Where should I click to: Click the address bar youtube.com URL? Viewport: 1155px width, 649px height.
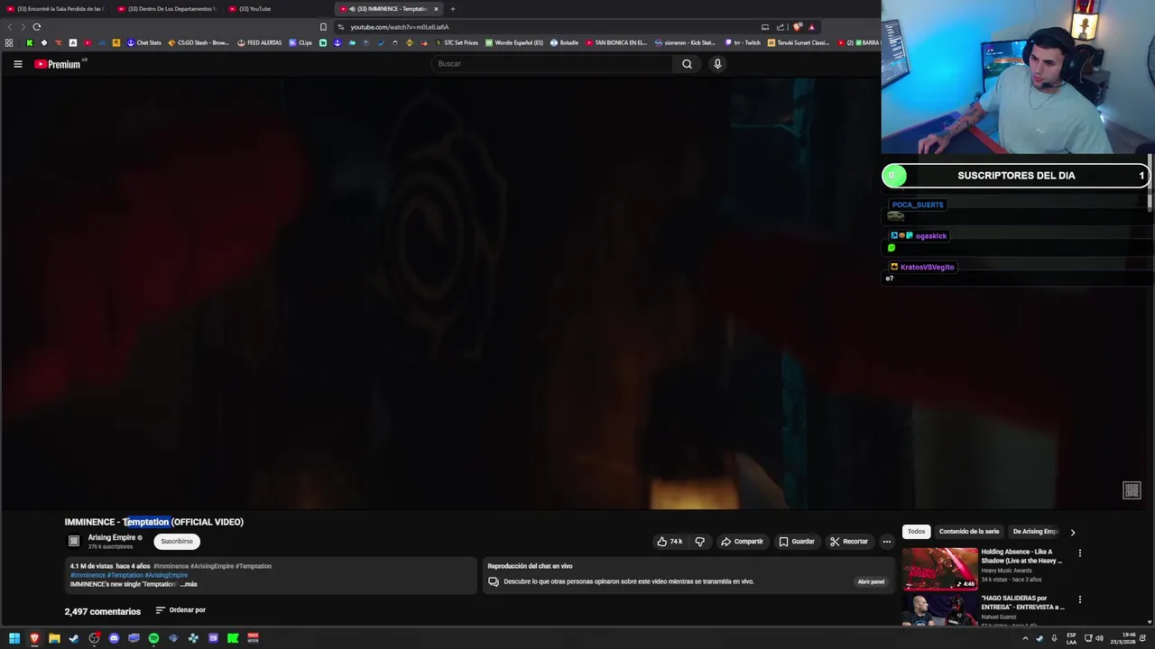point(400,27)
